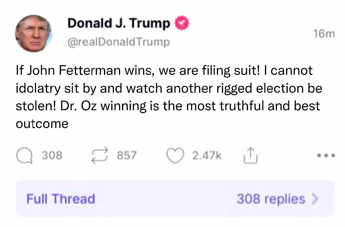Click the 16m post timestamp
345x227 pixels.
pos(323,34)
